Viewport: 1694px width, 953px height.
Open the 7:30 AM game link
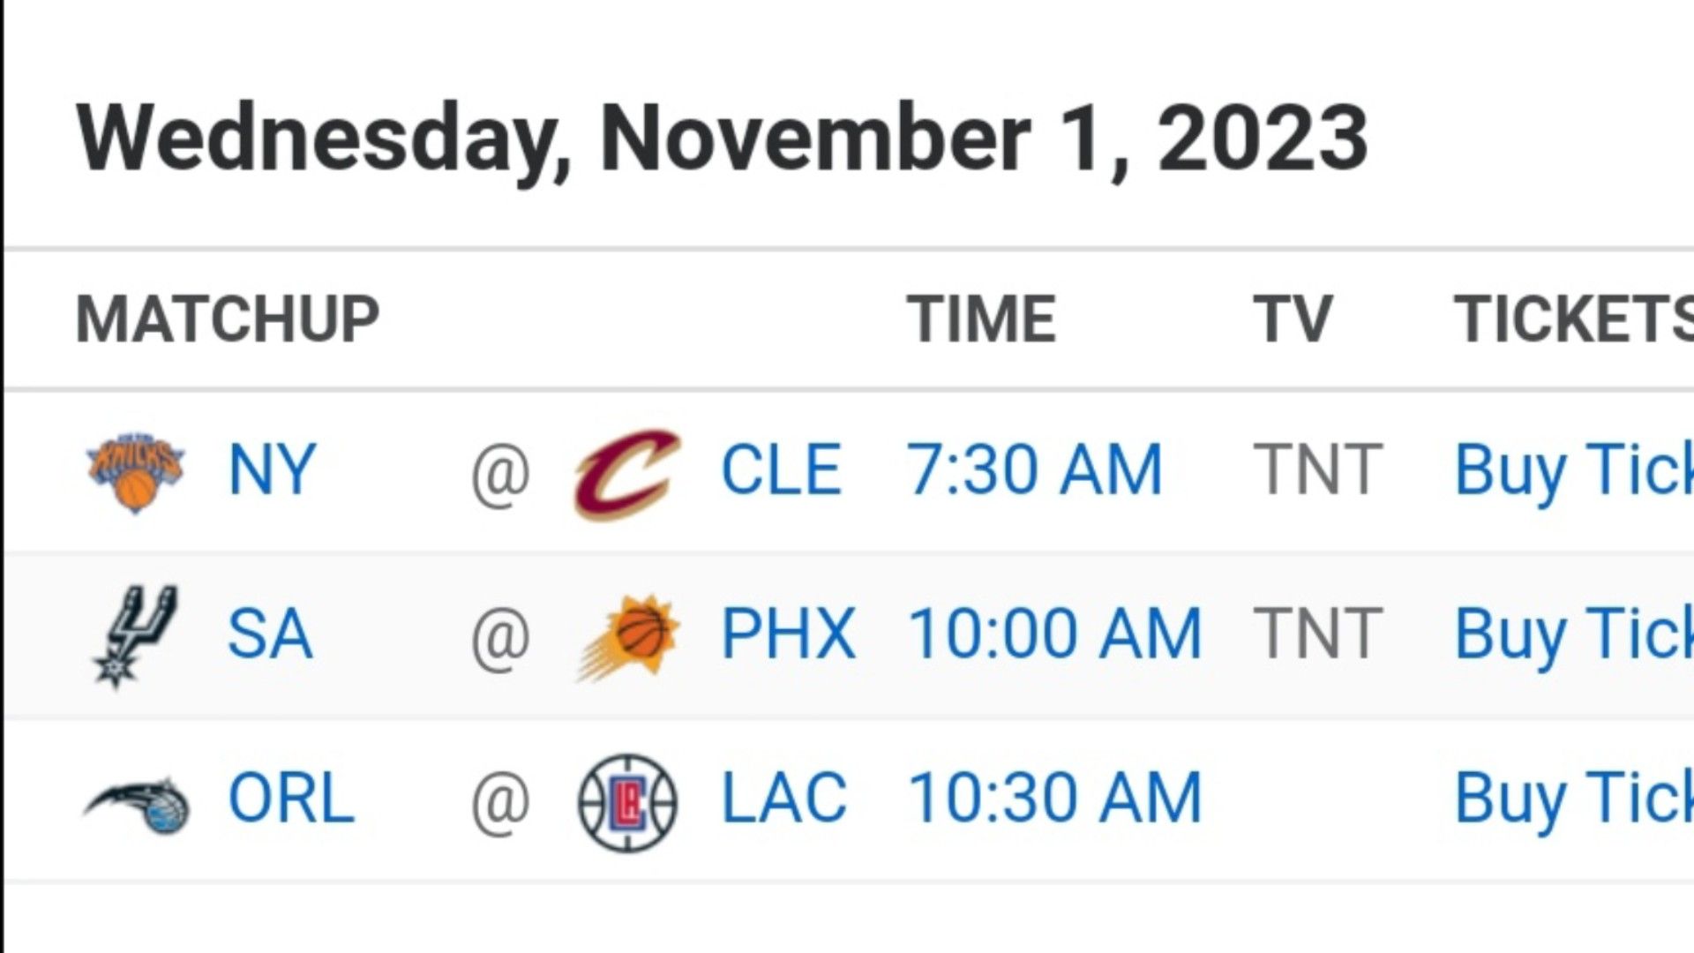click(1035, 469)
